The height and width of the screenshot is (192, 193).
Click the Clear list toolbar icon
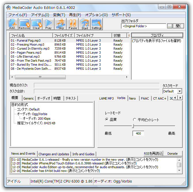coord(36,24)
